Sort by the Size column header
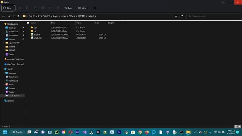Viewport: 242px width, 136px height. pyautogui.click(x=97, y=23)
